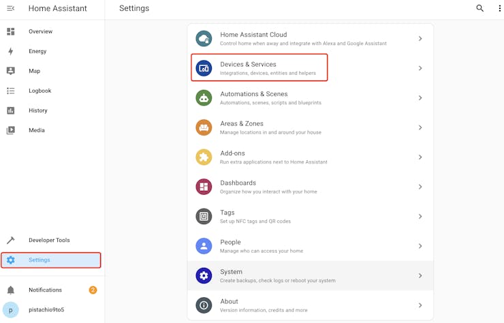Open Developer Tools
This screenshot has width=504, height=323.
pyautogui.click(x=49, y=241)
